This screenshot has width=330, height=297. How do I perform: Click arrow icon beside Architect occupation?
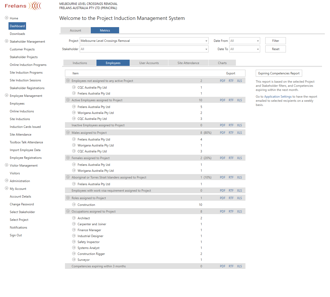click(74, 218)
